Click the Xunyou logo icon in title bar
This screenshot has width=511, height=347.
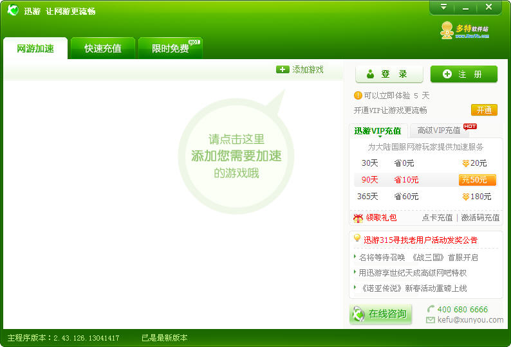pyautogui.click(x=13, y=10)
